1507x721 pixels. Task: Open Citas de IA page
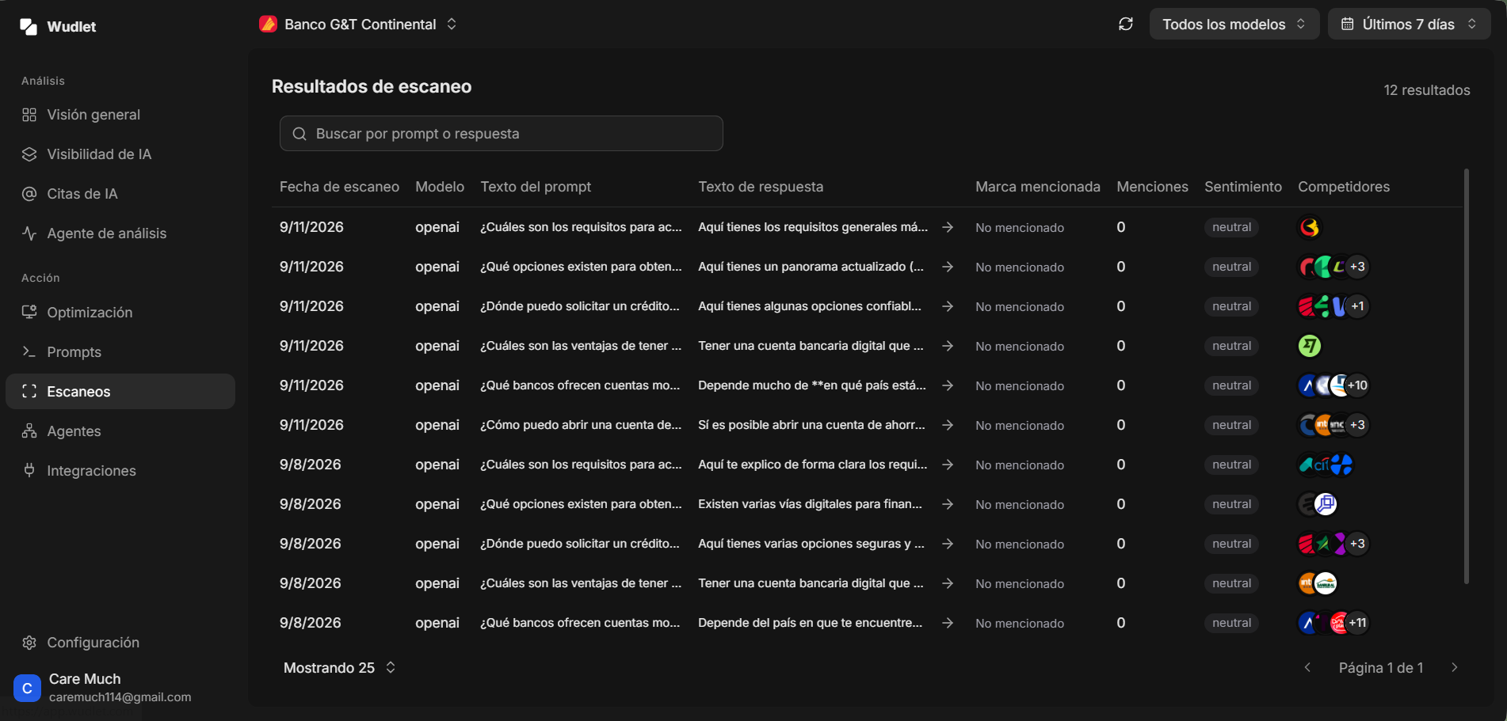120,194
